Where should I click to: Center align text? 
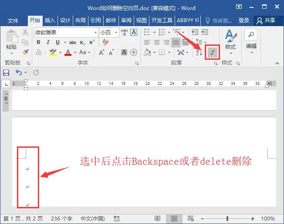(157, 42)
